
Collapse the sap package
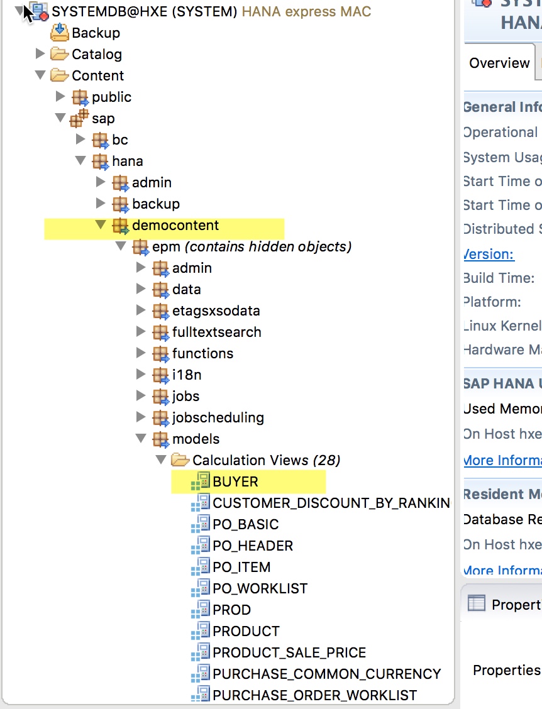(x=60, y=118)
